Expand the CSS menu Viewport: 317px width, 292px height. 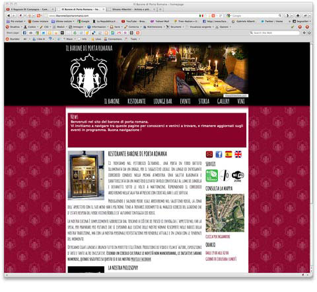pos(46,27)
